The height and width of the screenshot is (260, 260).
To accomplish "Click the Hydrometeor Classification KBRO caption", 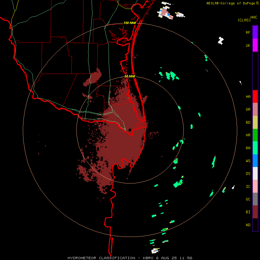I will [x=130, y=258].
